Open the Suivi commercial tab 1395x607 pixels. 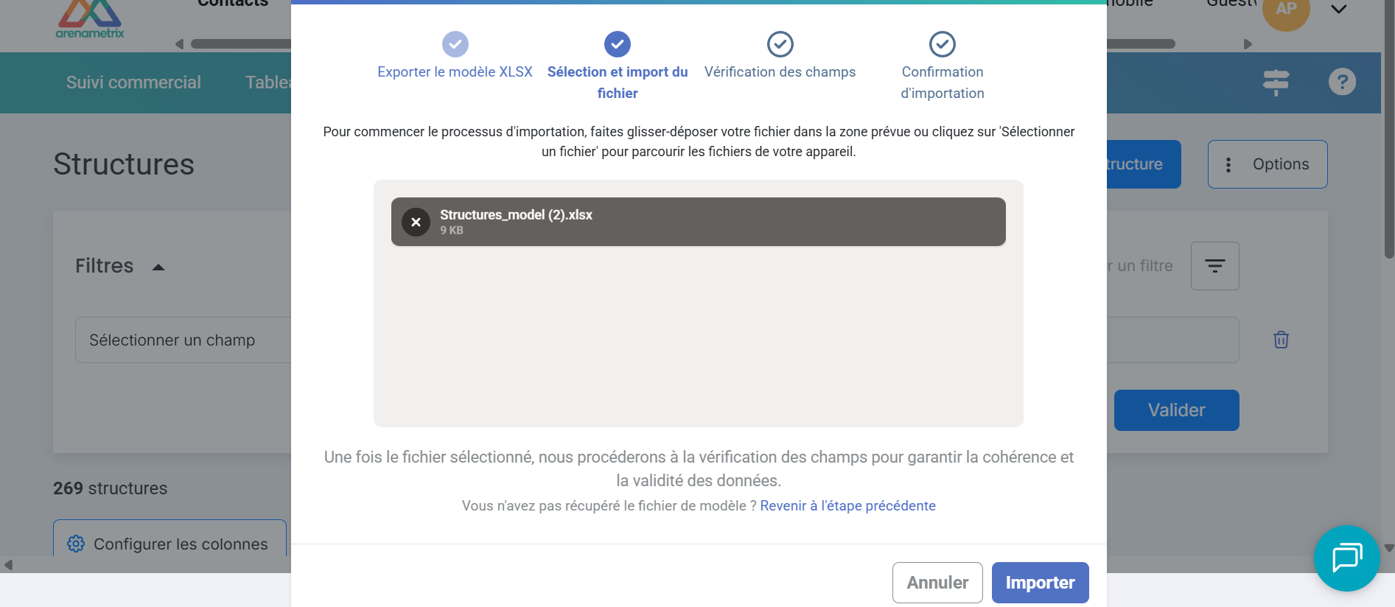133,83
